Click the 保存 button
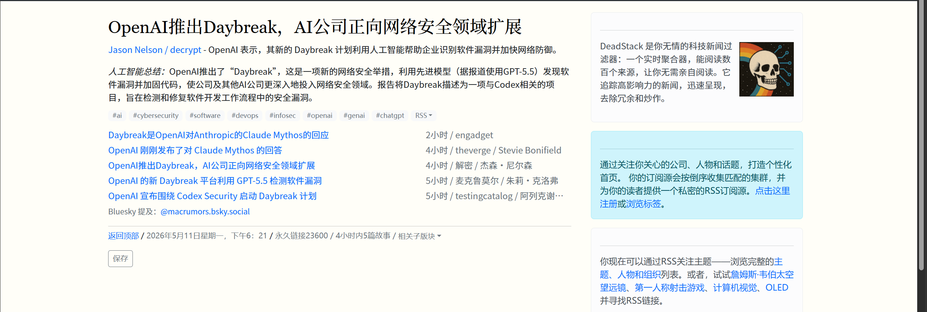927x312 pixels. (x=121, y=259)
